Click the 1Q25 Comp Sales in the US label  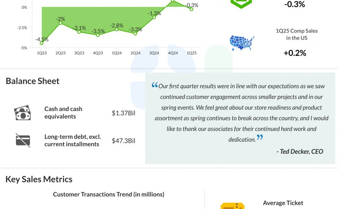point(297,34)
